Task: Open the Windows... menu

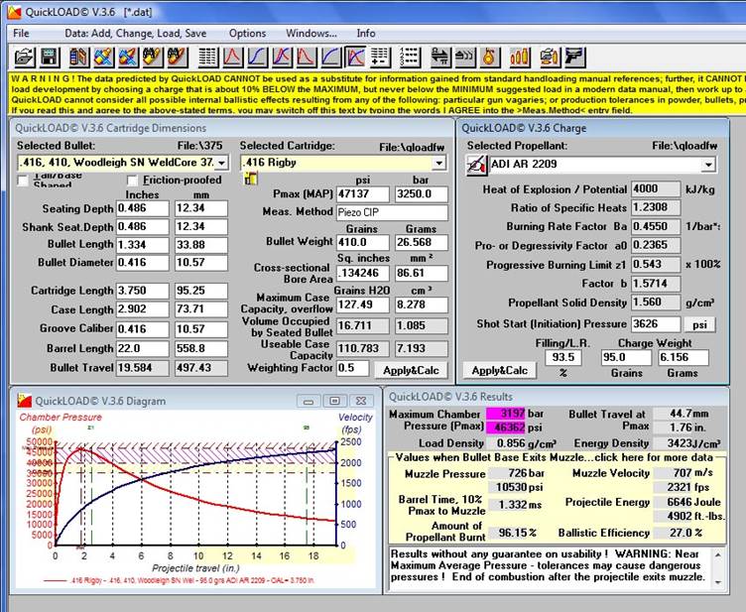Action: coord(311,34)
